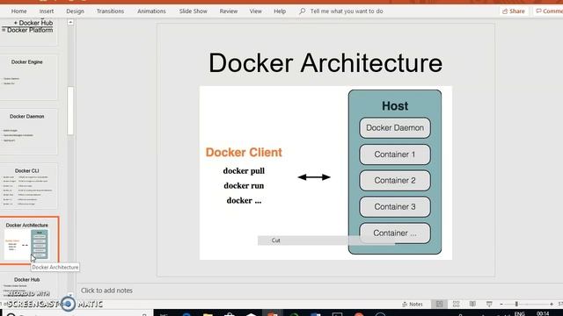Toggle the Notes pane button
This screenshot has width=563, height=316.
pos(413,305)
